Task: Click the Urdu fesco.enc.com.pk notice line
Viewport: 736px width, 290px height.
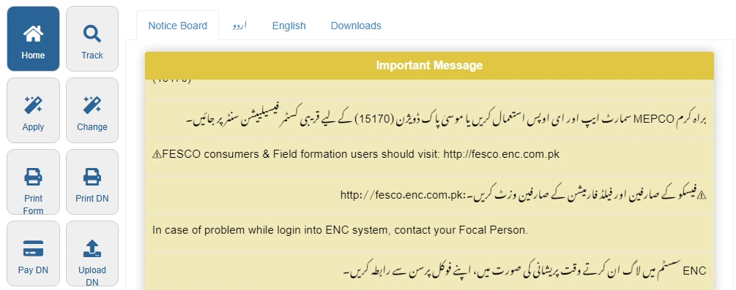Action: click(x=524, y=194)
